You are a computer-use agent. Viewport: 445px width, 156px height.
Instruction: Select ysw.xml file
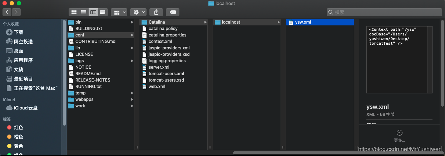[320, 22]
